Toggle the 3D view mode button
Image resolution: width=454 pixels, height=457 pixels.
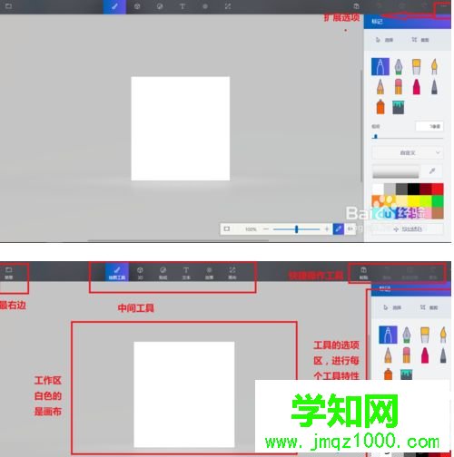(x=350, y=229)
